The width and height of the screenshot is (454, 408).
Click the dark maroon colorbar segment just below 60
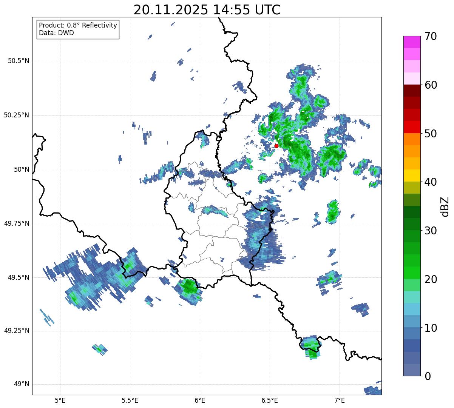412,91
